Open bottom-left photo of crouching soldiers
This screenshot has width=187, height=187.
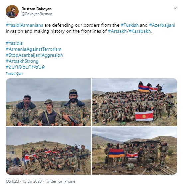pyautogui.click(x=48, y=151)
